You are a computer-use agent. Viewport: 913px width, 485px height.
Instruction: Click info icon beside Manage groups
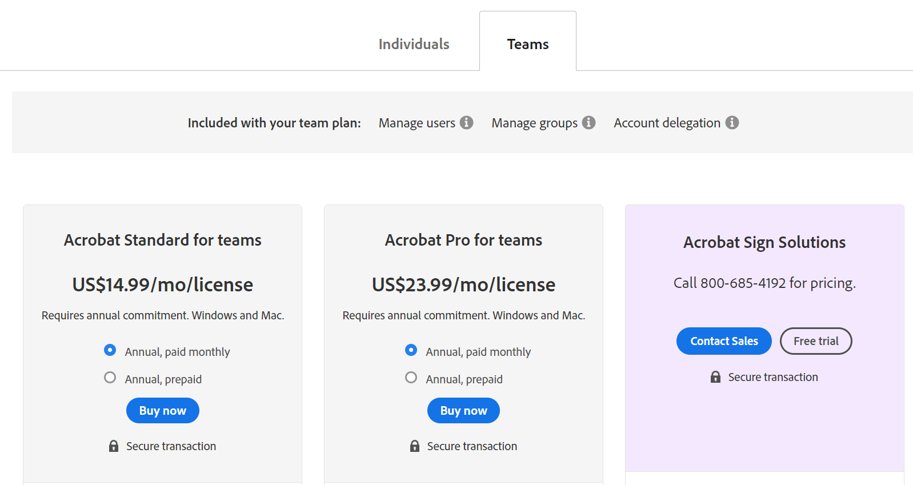click(x=588, y=123)
